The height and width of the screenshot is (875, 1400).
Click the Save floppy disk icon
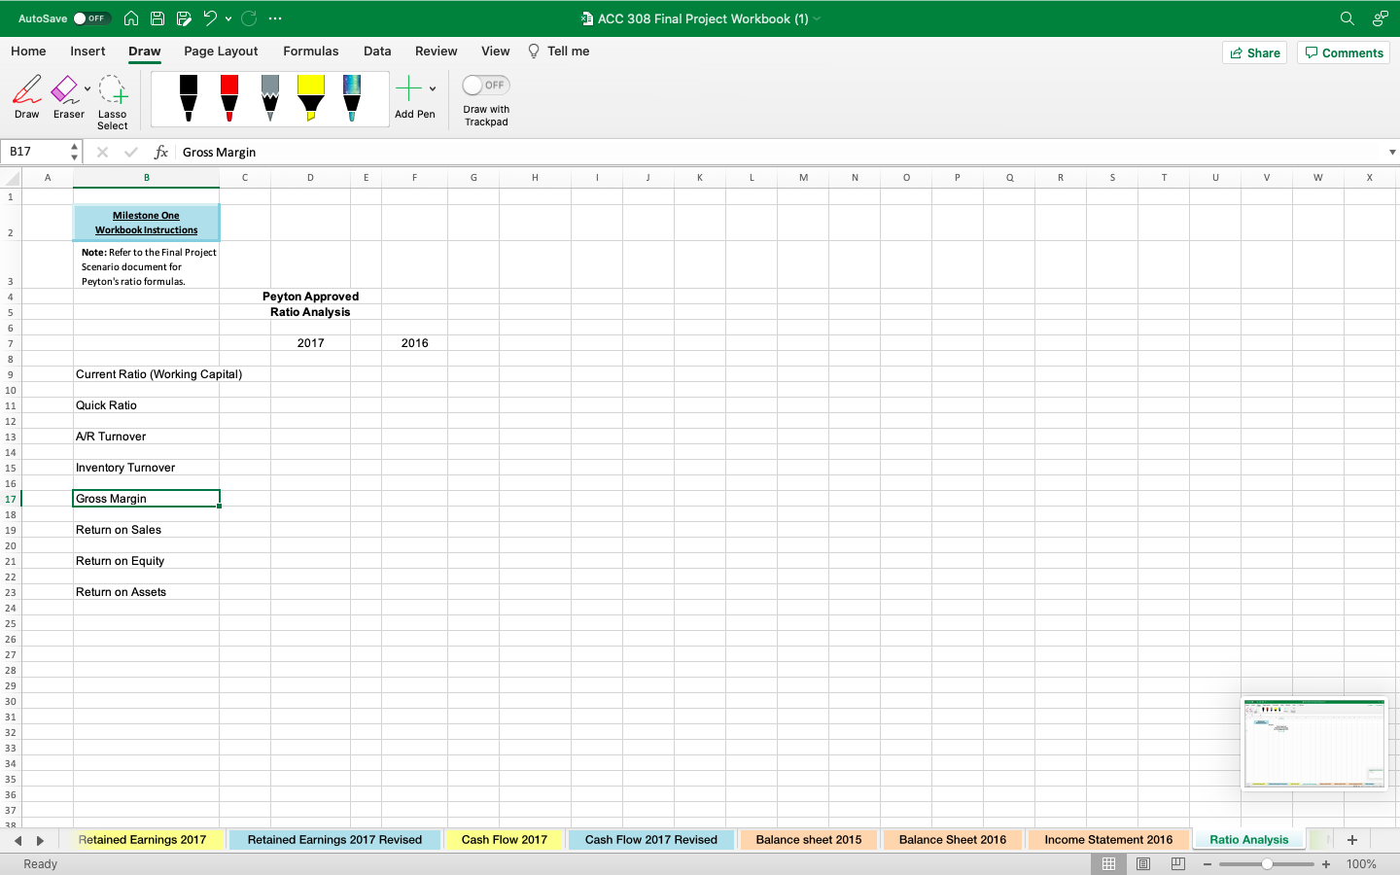point(157,18)
